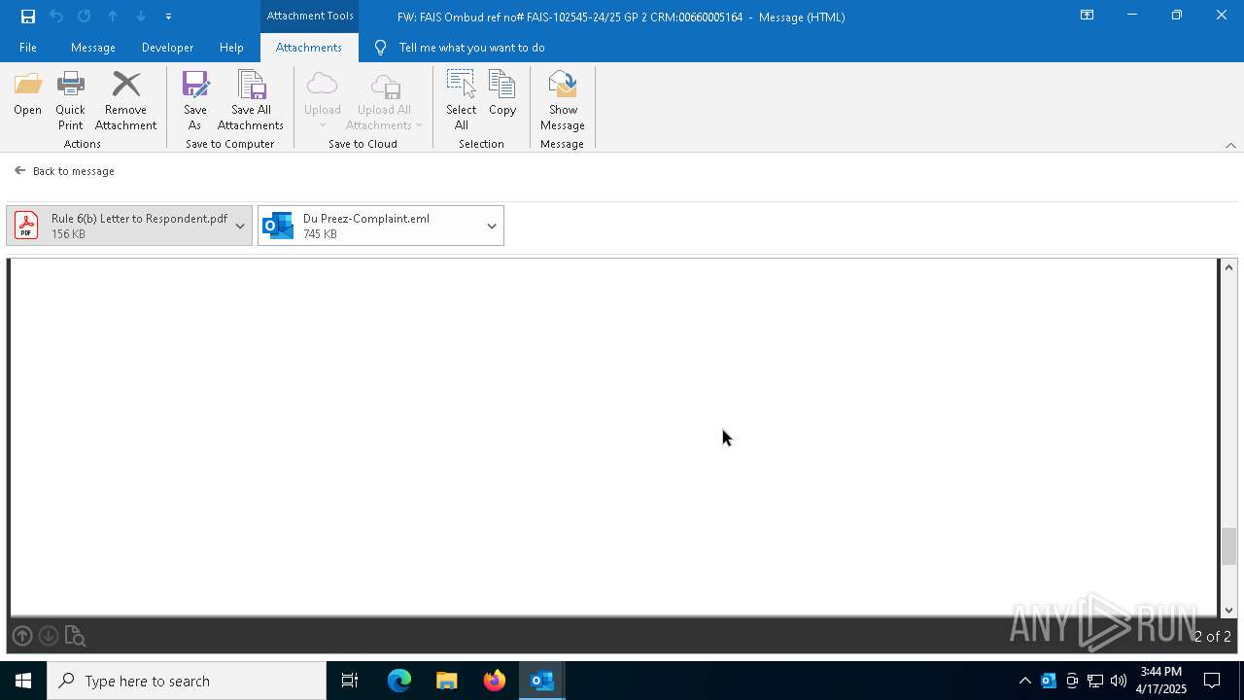Click Outlook icon in taskbar
The height and width of the screenshot is (700, 1244).
tap(542, 681)
